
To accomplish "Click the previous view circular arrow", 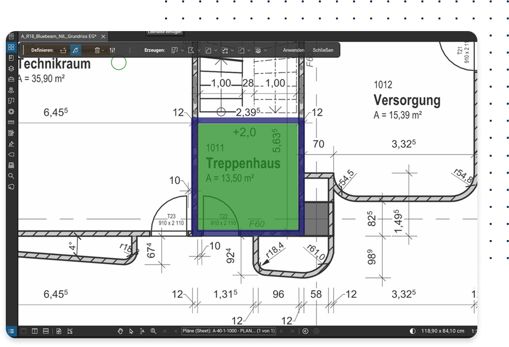I will pyautogui.click(x=305, y=331).
